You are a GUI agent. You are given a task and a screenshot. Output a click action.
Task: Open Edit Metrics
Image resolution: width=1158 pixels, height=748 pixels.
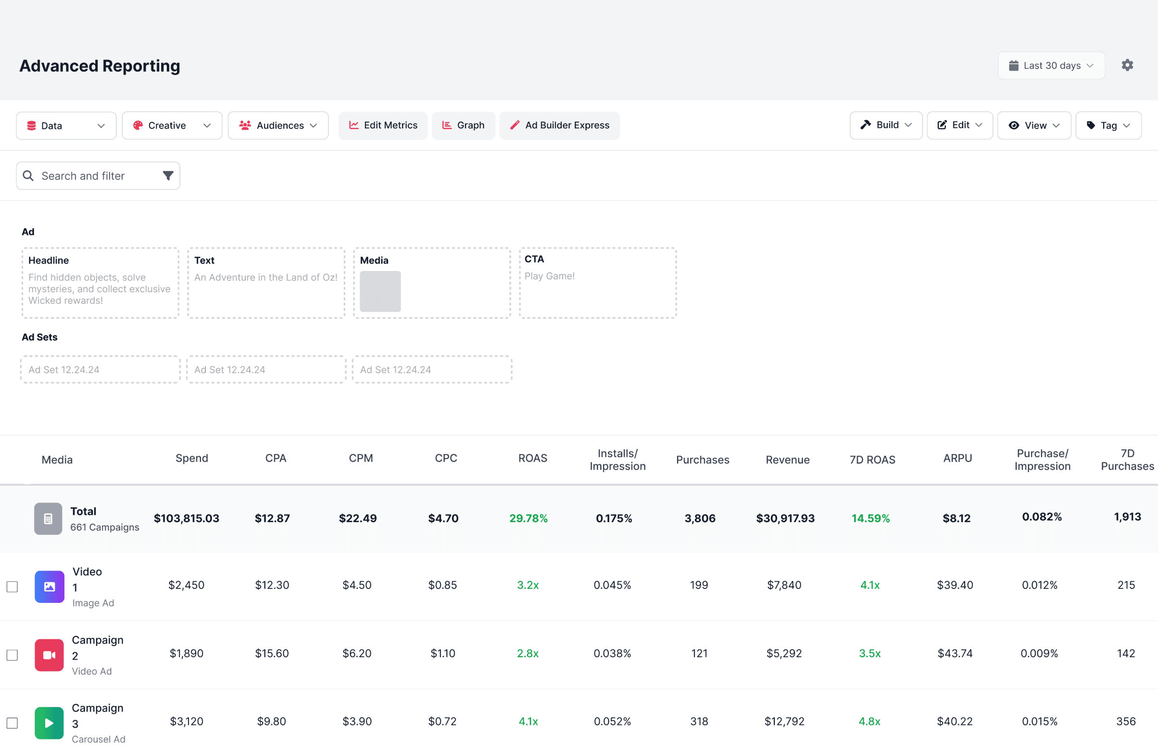point(383,125)
